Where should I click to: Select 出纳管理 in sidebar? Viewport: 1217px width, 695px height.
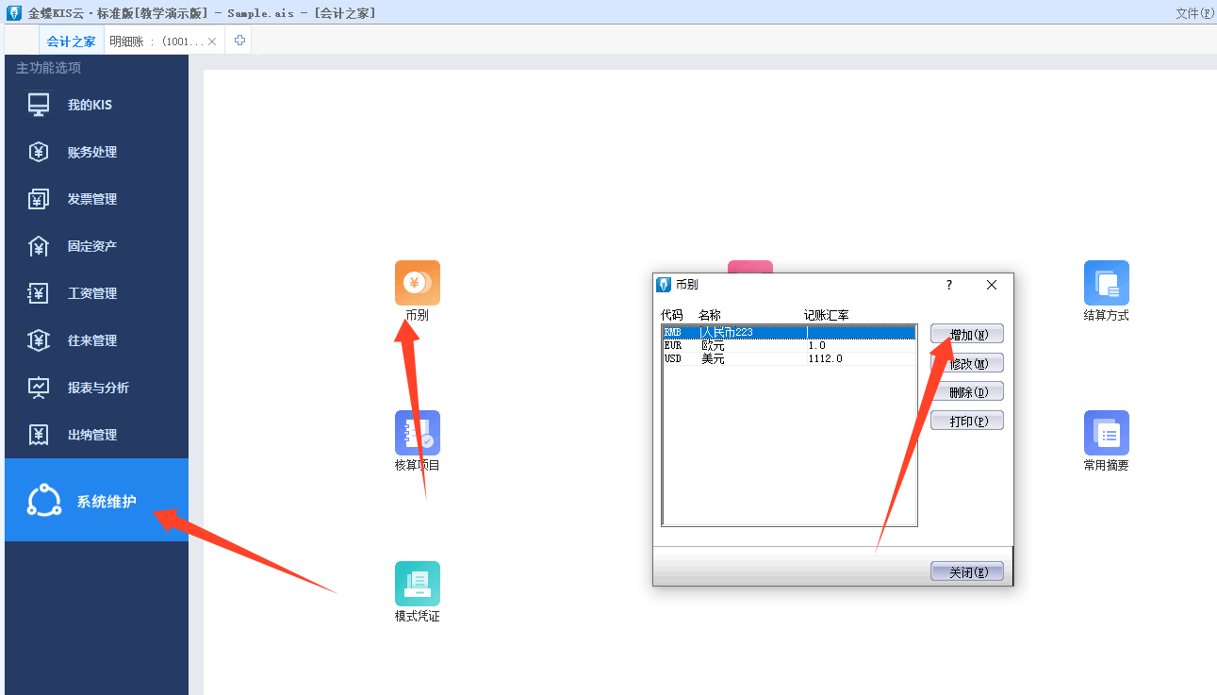point(96,435)
